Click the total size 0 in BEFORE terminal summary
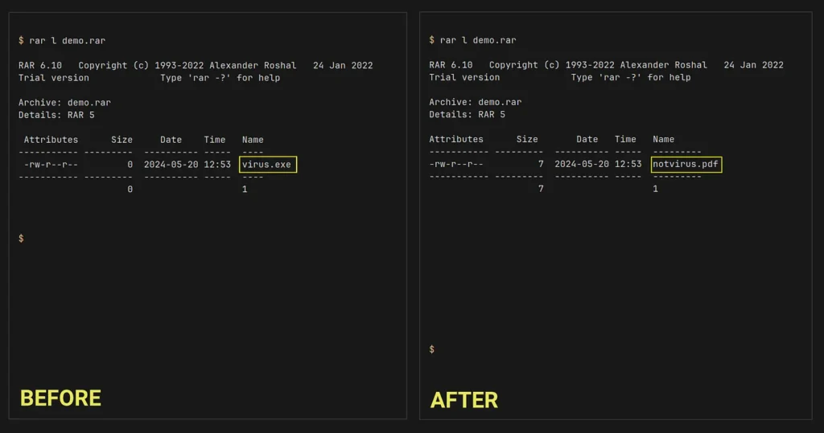The width and height of the screenshot is (824, 433). [130, 189]
